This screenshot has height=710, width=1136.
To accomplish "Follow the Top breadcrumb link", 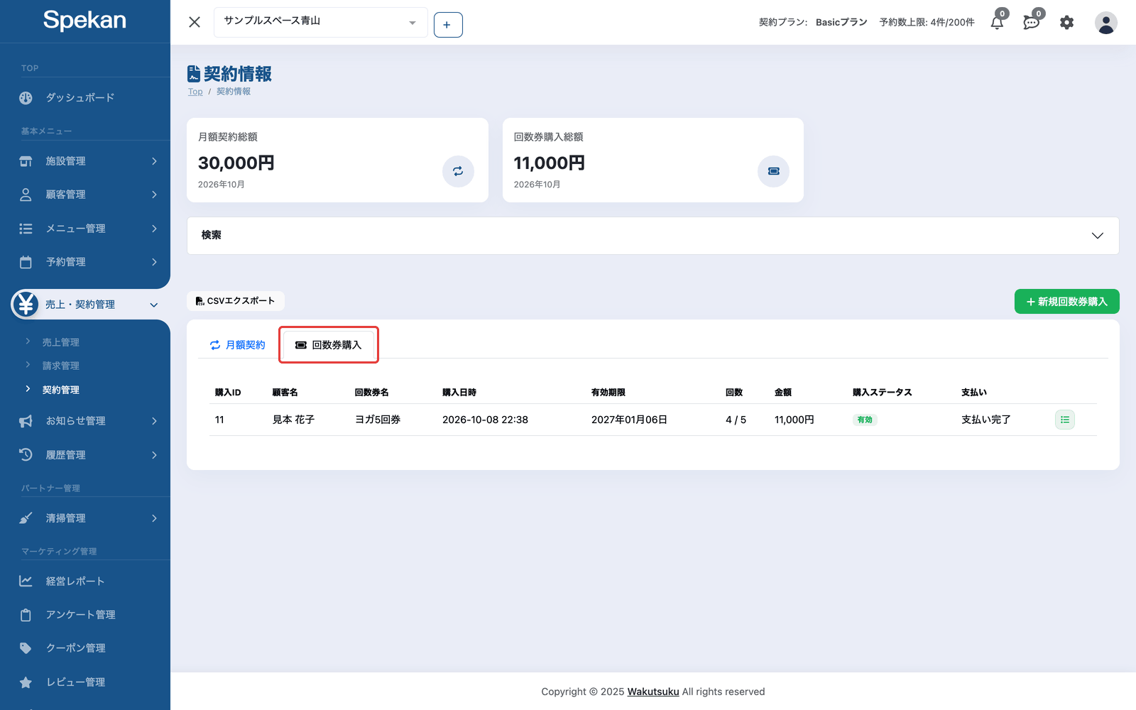I will point(195,92).
